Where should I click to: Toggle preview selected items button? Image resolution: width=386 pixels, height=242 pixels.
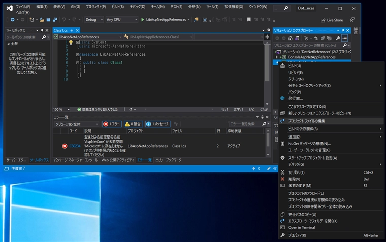tap(345, 38)
